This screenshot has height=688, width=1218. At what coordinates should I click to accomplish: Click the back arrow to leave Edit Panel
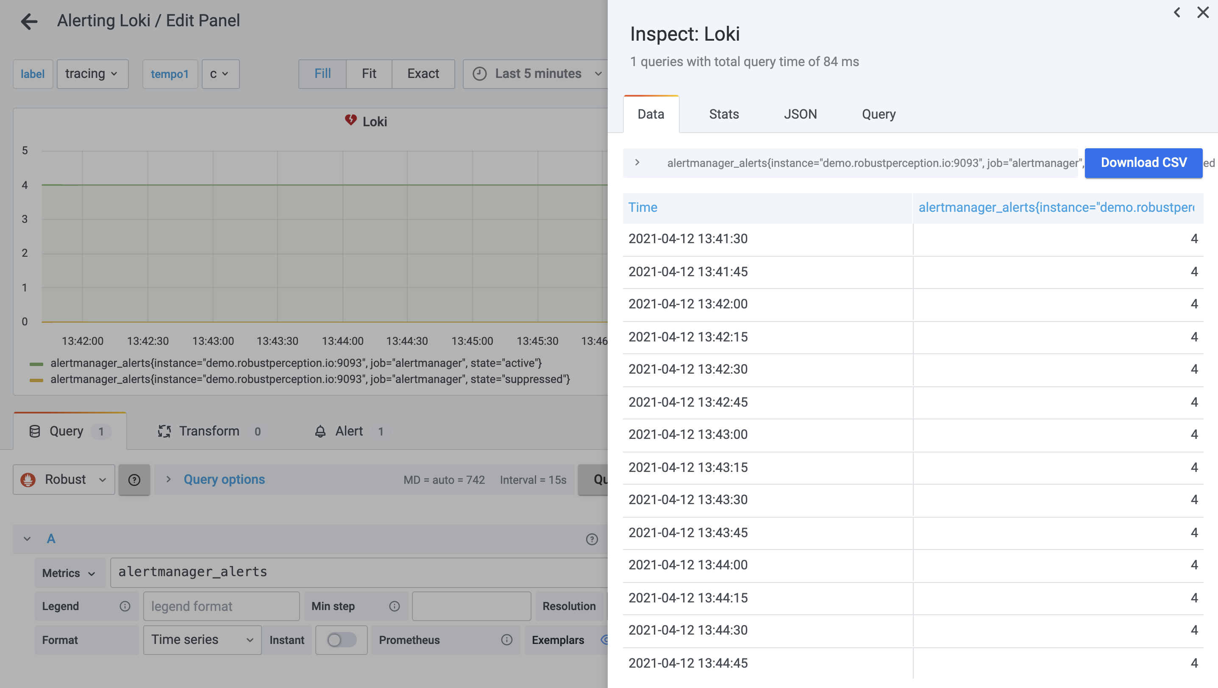coord(29,21)
